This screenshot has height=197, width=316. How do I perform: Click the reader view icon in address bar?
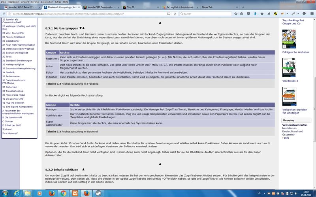[x=169, y=14]
